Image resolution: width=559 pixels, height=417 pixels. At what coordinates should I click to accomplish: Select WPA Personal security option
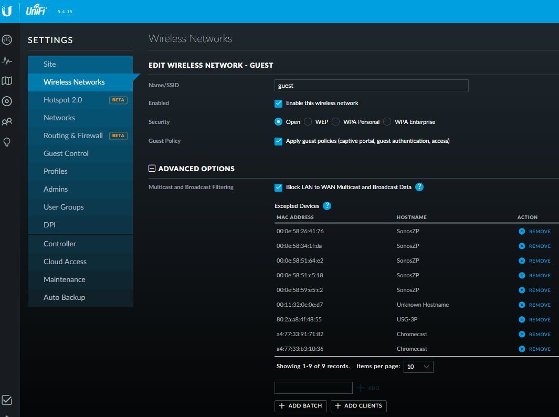click(x=336, y=122)
